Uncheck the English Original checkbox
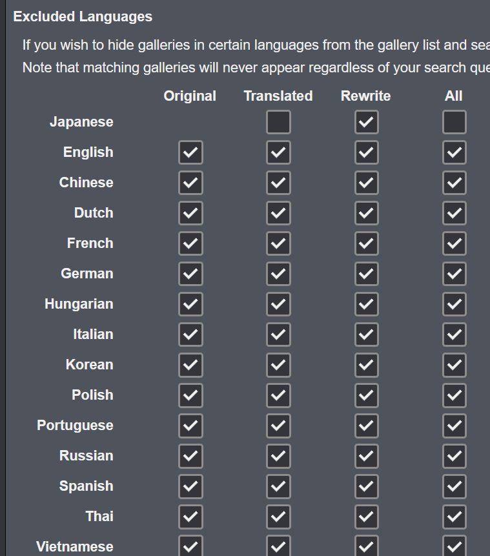This screenshot has height=556, width=490. coord(190,152)
